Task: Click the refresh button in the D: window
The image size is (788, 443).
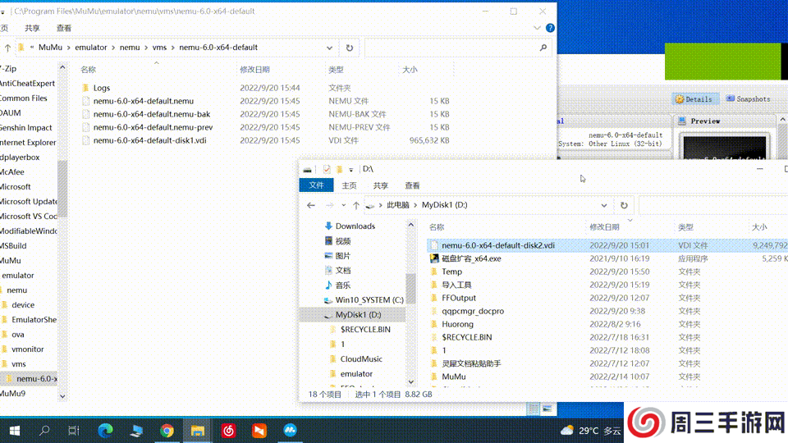Action: pyautogui.click(x=624, y=205)
